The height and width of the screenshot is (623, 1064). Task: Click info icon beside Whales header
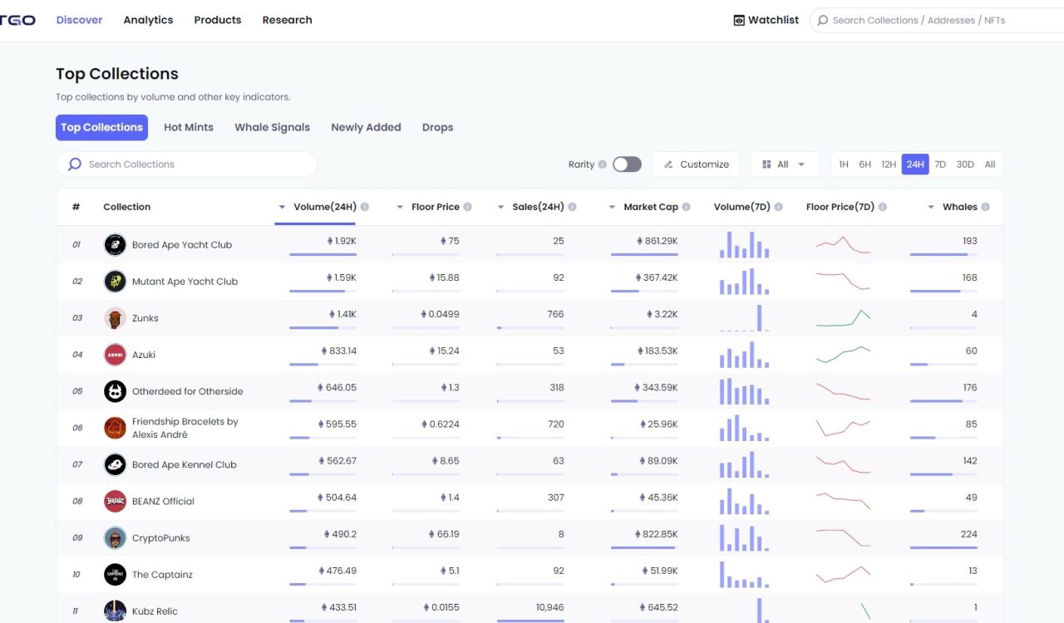pos(985,207)
